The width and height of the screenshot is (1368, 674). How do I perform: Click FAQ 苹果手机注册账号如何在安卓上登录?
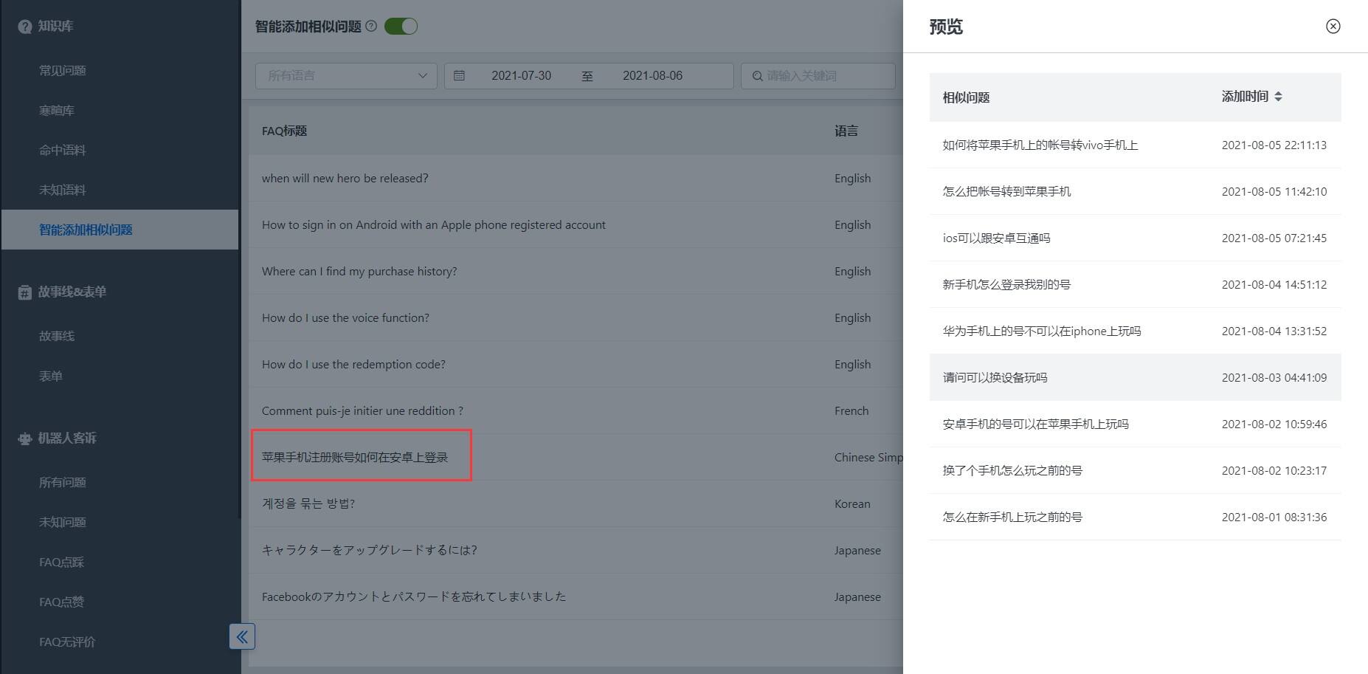coord(355,458)
